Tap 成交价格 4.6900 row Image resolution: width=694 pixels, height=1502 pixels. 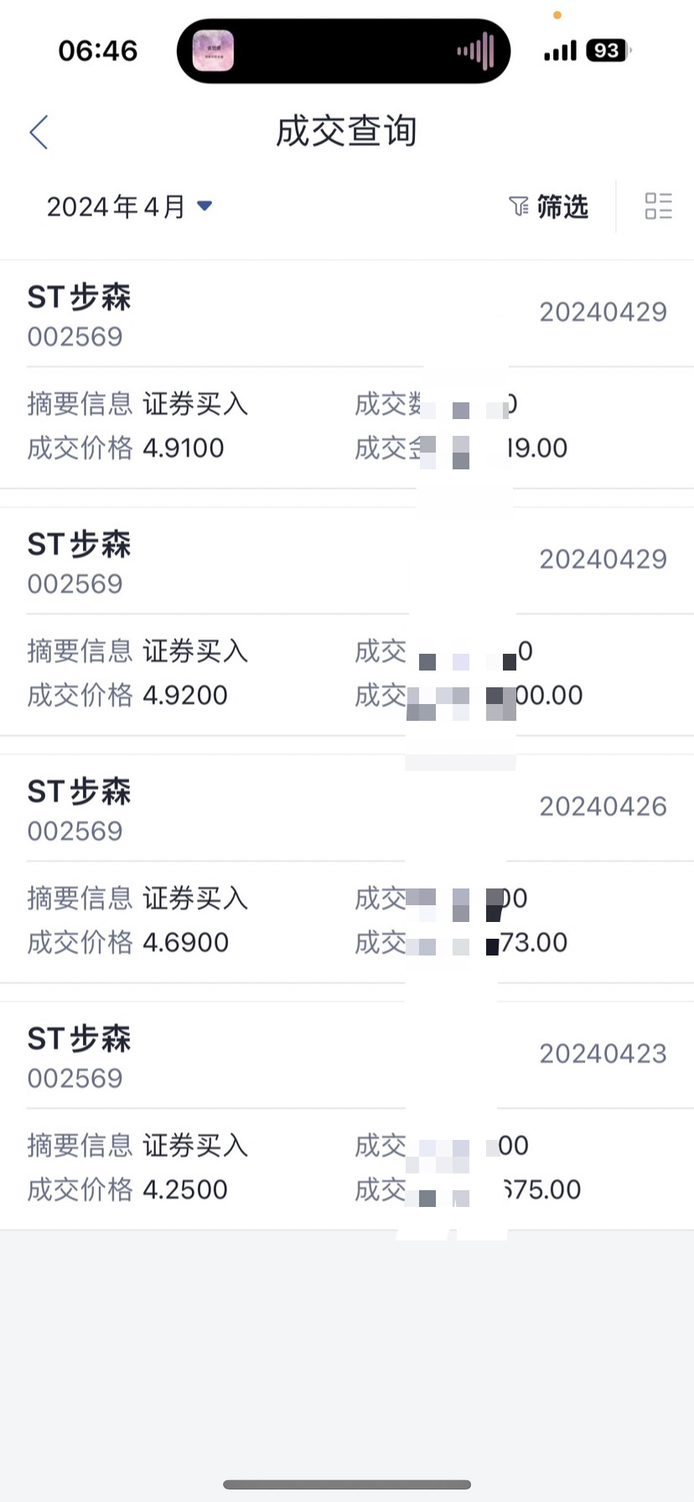(x=127, y=942)
